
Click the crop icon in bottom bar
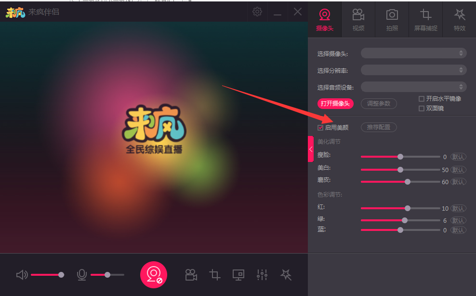tap(214, 275)
